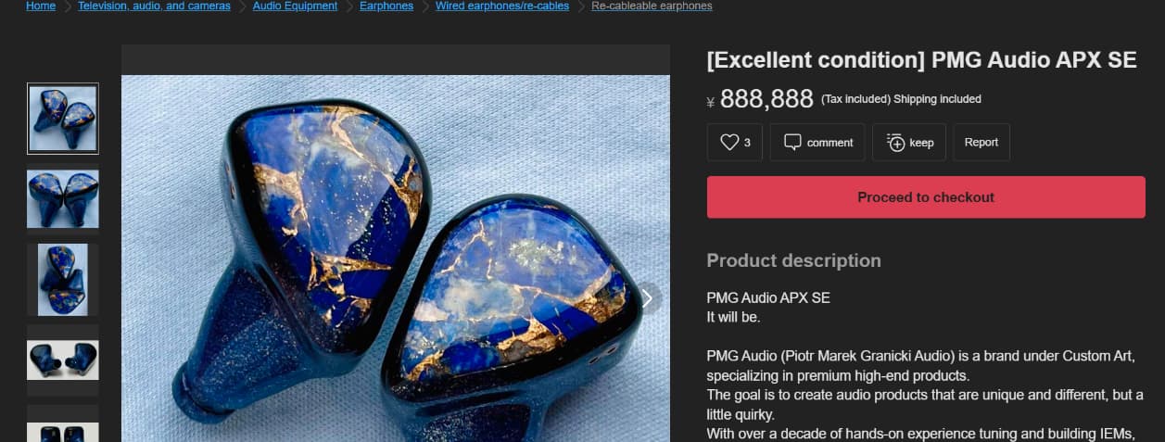This screenshot has height=442, width=1165.
Task: Open Wired earphones/re-cables category
Action: coord(502,6)
